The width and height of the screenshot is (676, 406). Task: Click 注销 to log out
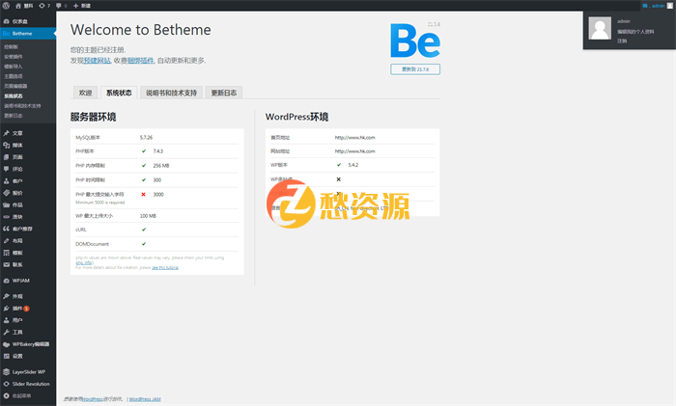(622, 41)
